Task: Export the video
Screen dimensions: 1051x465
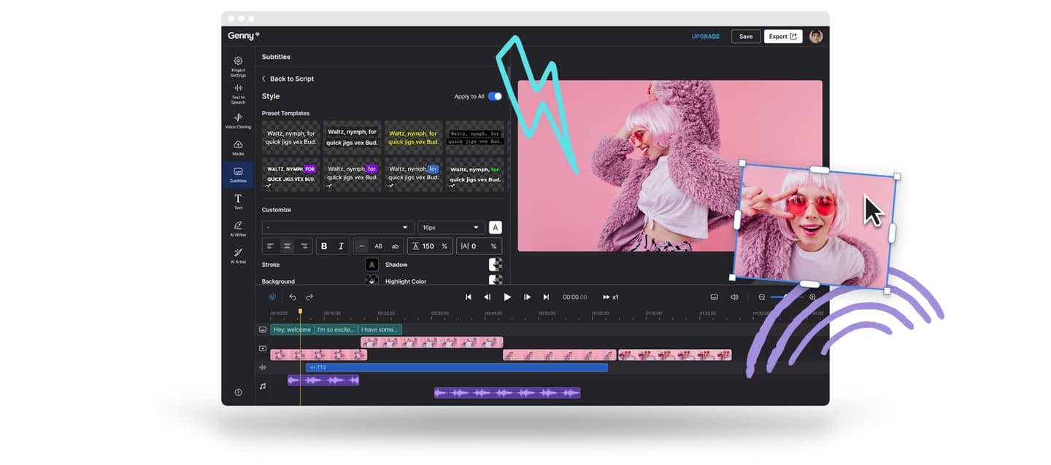Action: (x=782, y=36)
